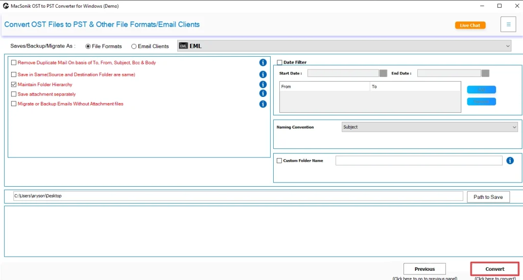
Task: Open the End Date calendar picker
Action: click(485, 73)
